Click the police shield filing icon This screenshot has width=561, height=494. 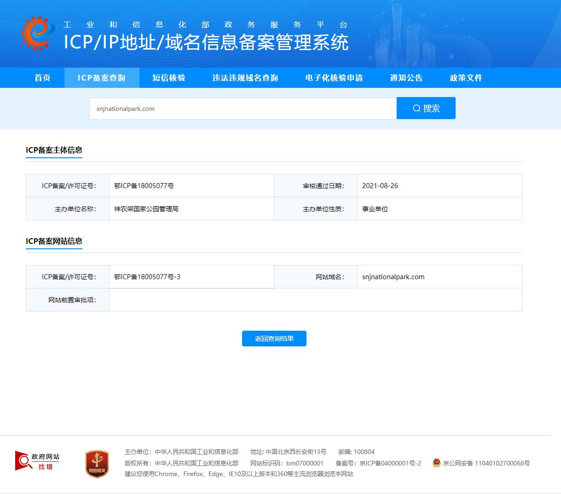(x=436, y=463)
